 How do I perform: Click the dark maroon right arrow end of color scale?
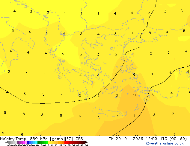(x=86, y=142)
